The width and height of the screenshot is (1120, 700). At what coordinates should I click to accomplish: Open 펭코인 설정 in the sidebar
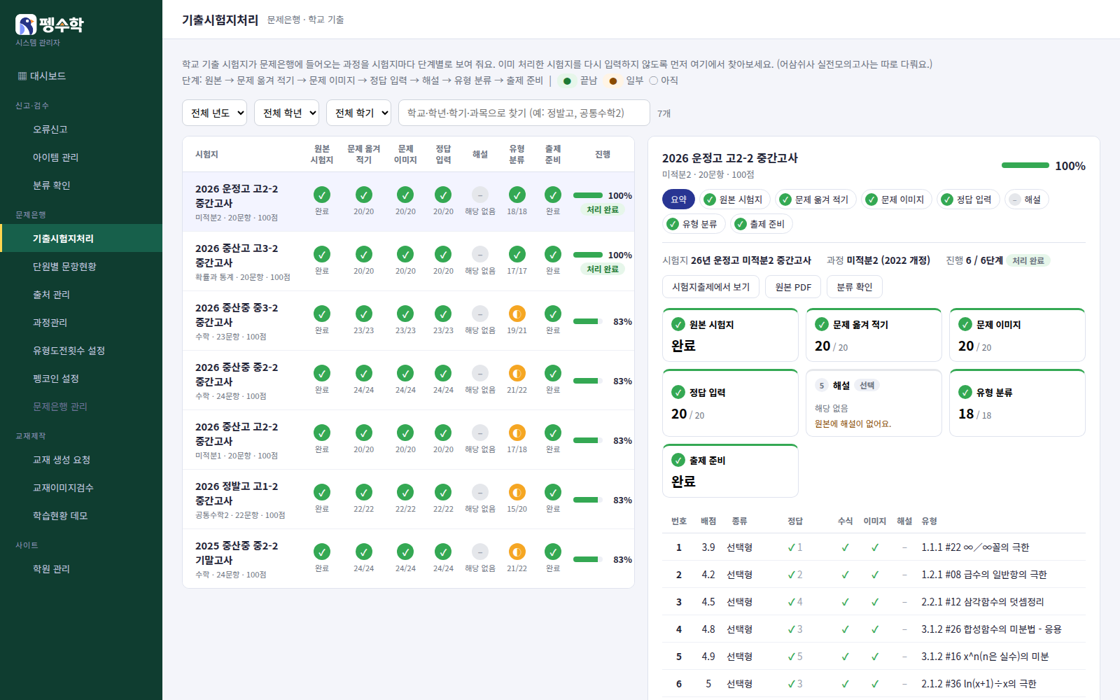[81, 379]
